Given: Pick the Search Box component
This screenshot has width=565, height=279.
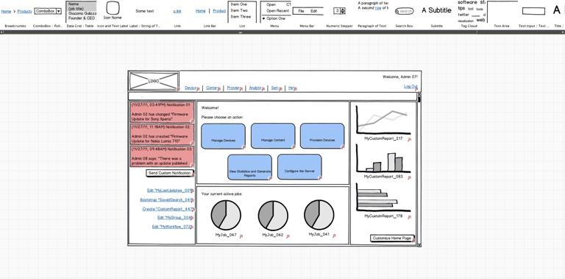Looking at the screenshot, I should [405, 15].
